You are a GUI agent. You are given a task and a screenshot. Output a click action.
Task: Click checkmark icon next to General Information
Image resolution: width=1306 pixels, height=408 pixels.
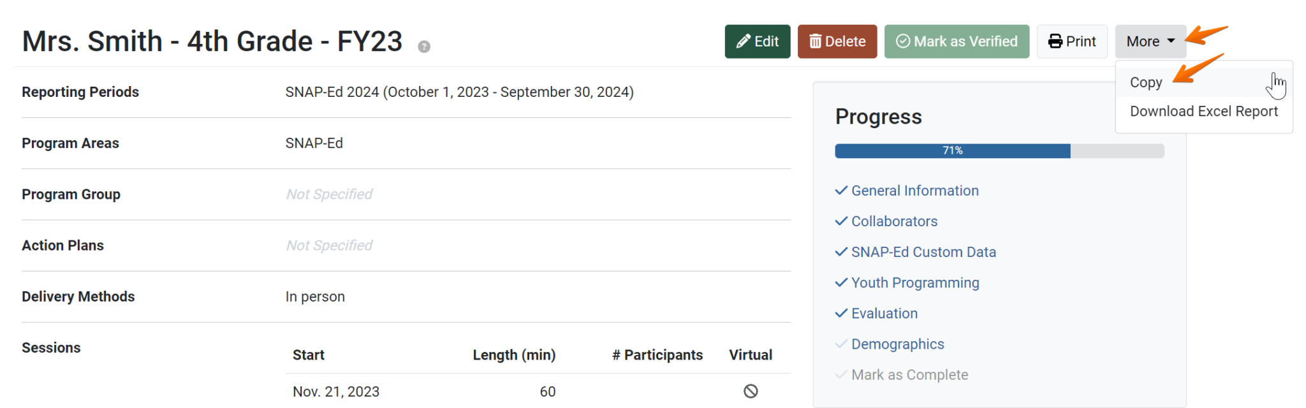click(x=841, y=191)
